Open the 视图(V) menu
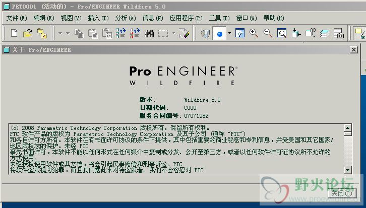 point(71,18)
